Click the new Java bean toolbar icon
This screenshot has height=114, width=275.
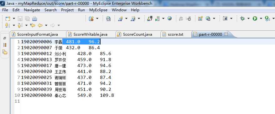tap(91, 18)
